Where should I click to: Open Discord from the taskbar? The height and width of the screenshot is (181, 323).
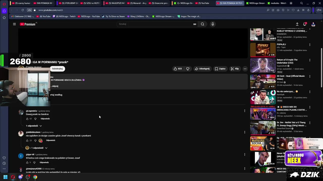coord(20,177)
